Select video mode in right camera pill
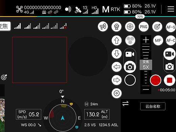 click(x=170, y=54)
